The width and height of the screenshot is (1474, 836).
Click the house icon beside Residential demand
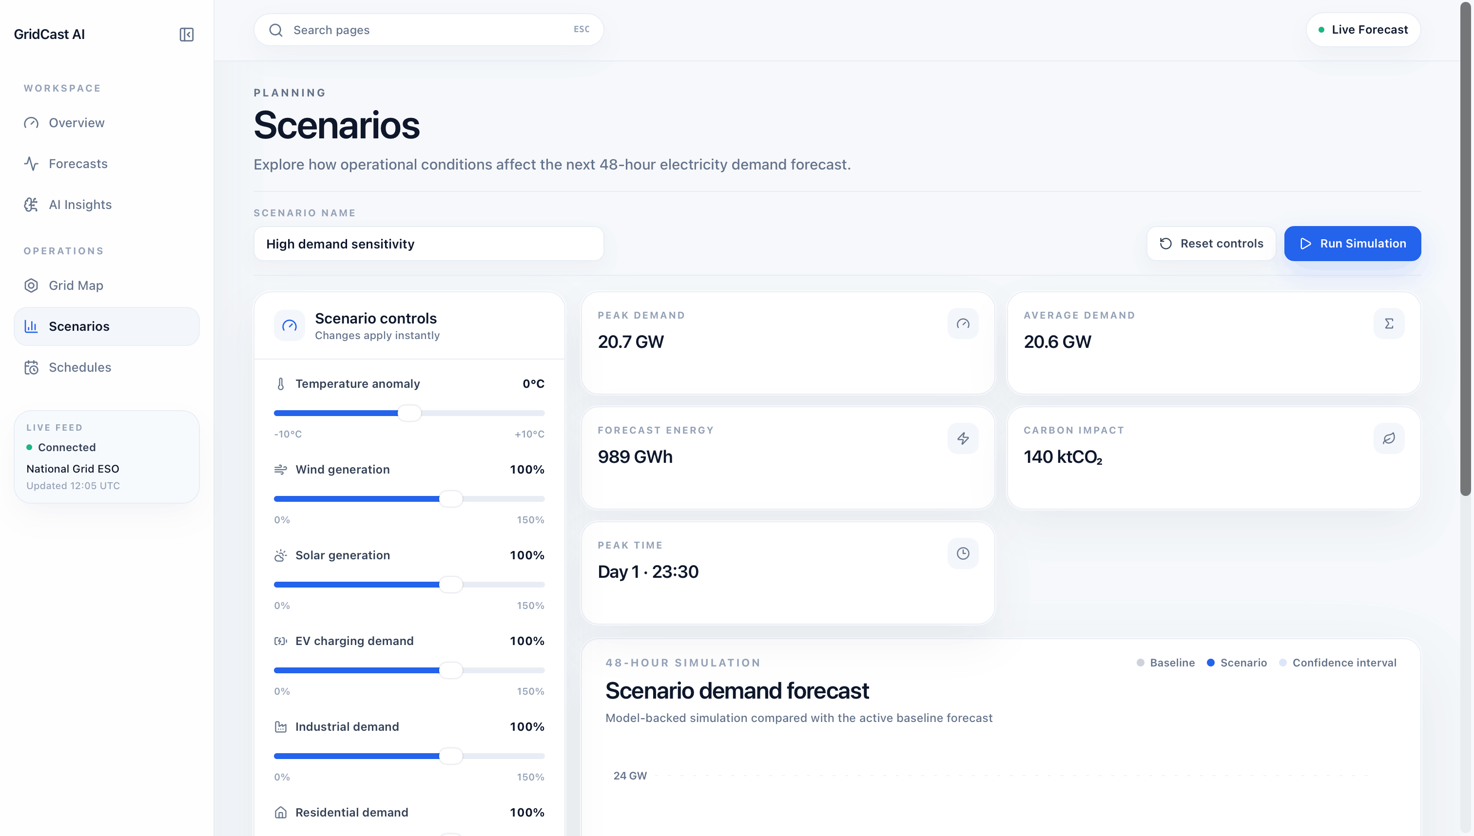coord(280,813)
